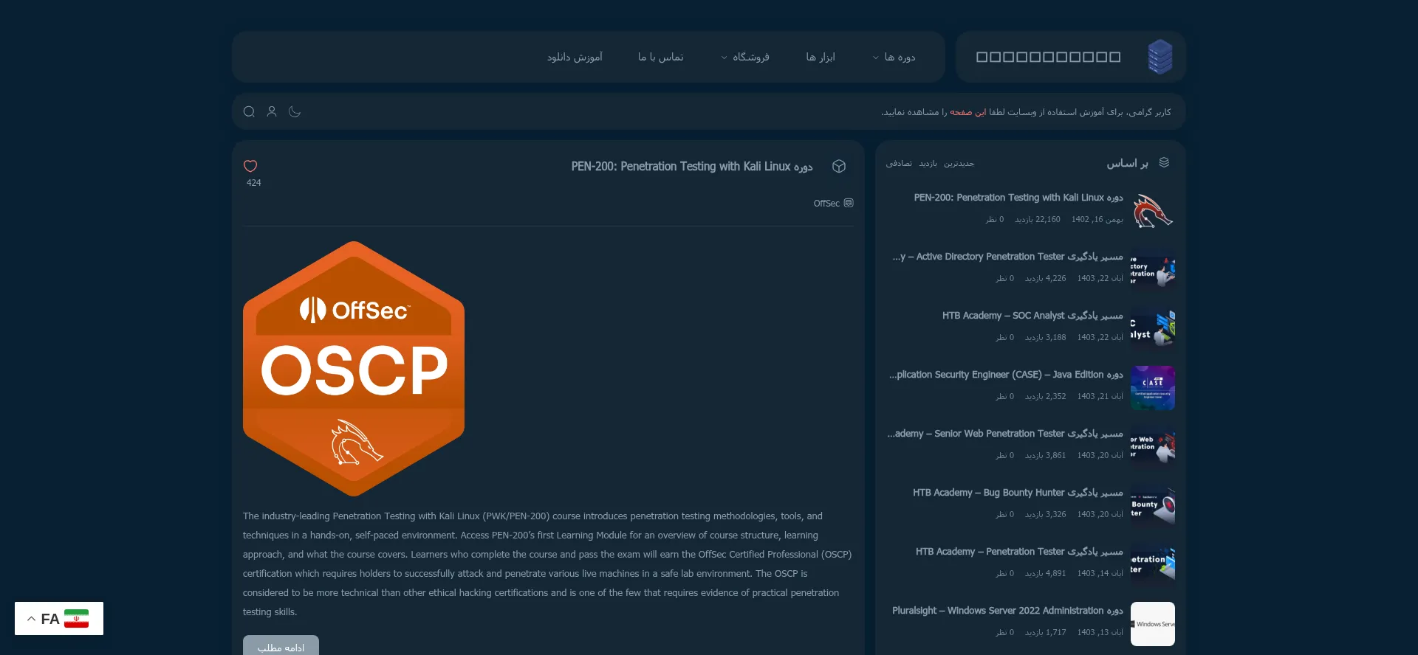Viewport: 1418px width, 655px height.
Task: Open the main PEN-200 post title link
Action: pyautogui.click(x=692, y=167)
